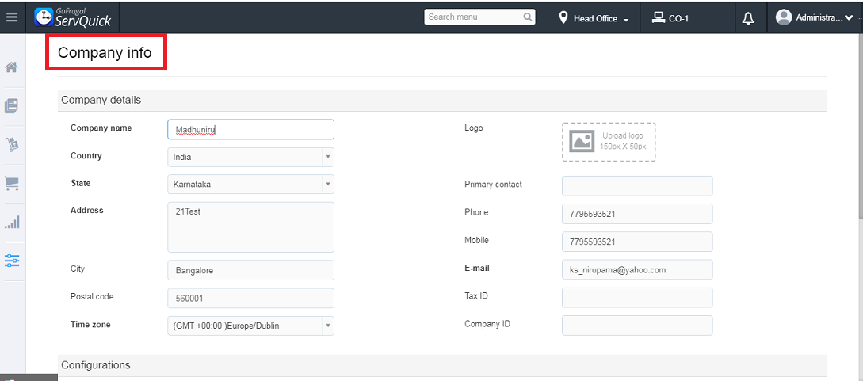This screenshot has width=863, height=381.
Task: Click the page vertical scrollbar
Action: tap(858, 119)
